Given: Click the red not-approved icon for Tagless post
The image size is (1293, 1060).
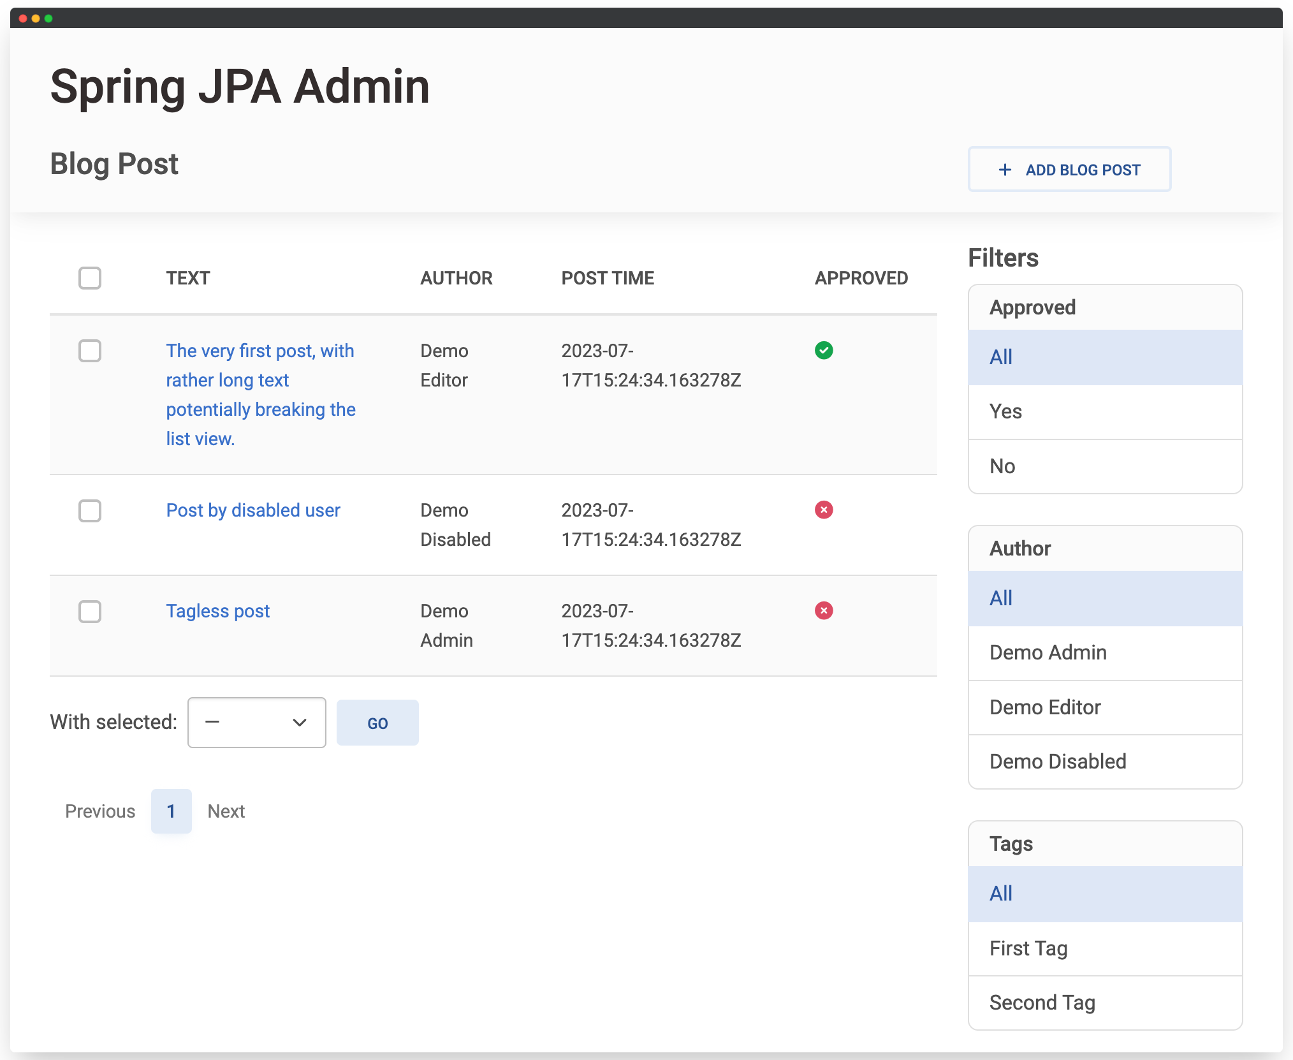Looking at the screenshot, I should 824,610.
